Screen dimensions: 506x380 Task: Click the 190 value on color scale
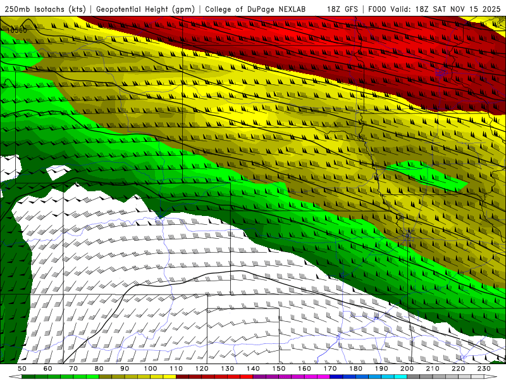381,369
